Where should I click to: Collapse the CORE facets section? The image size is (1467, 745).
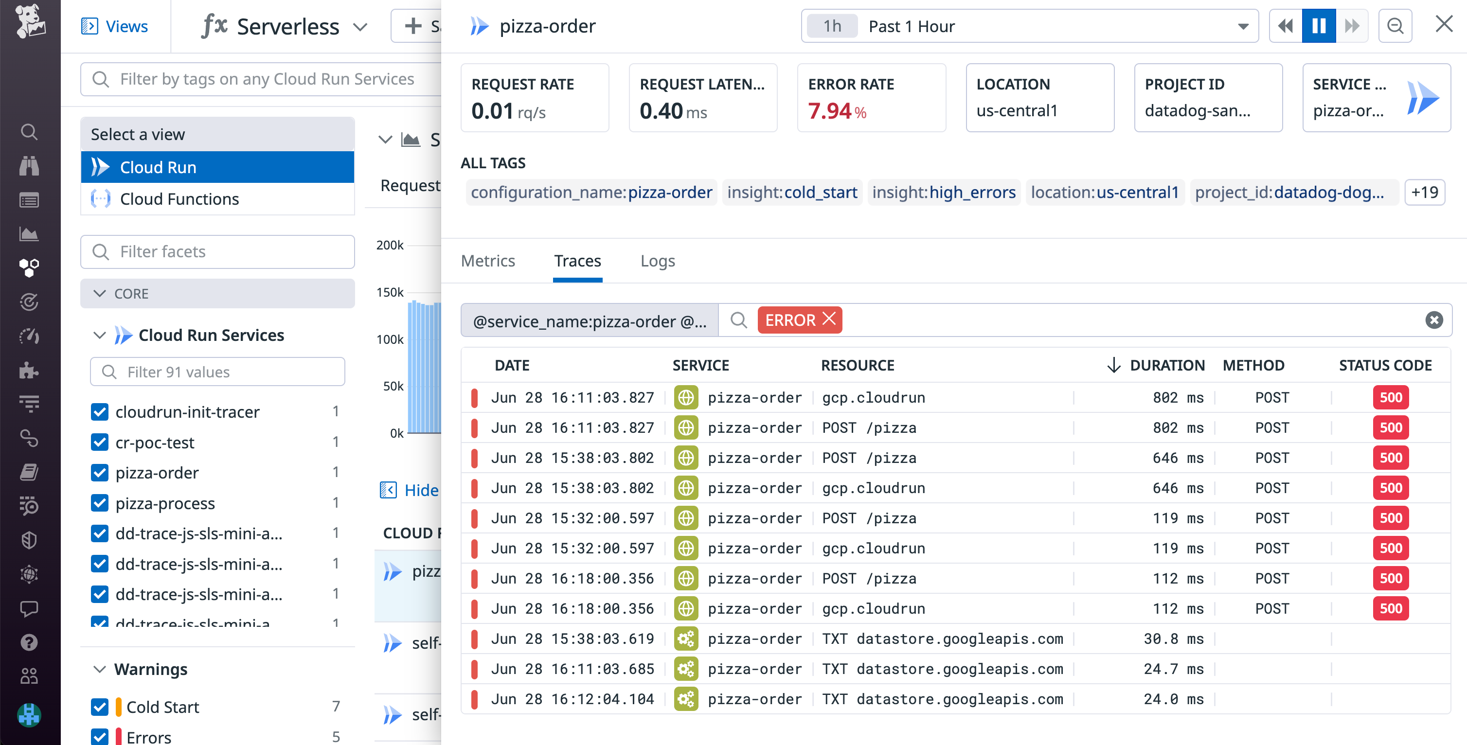[x=100, y=293]
